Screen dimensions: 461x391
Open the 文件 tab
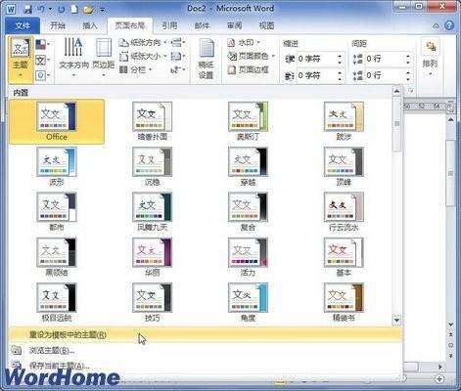23,25
